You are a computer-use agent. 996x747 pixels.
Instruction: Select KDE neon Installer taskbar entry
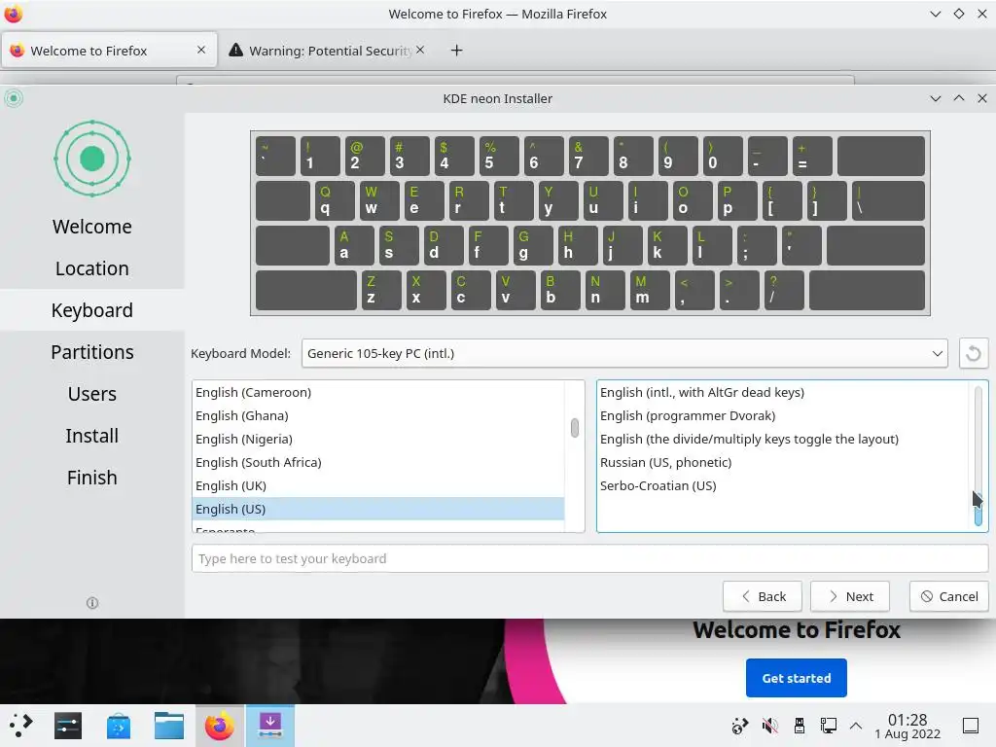(x=270, y=726)
